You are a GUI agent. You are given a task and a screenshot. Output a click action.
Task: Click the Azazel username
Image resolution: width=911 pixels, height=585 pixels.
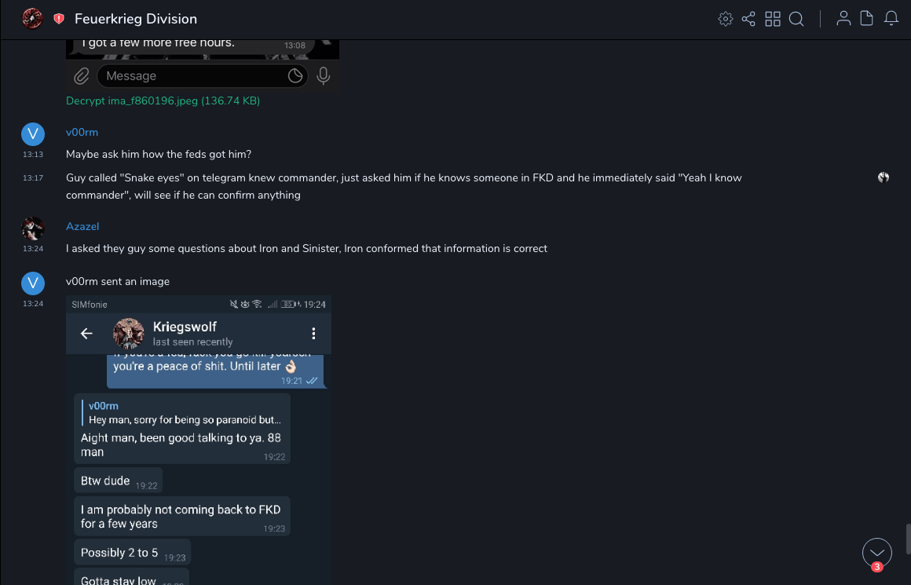point(82,226)
